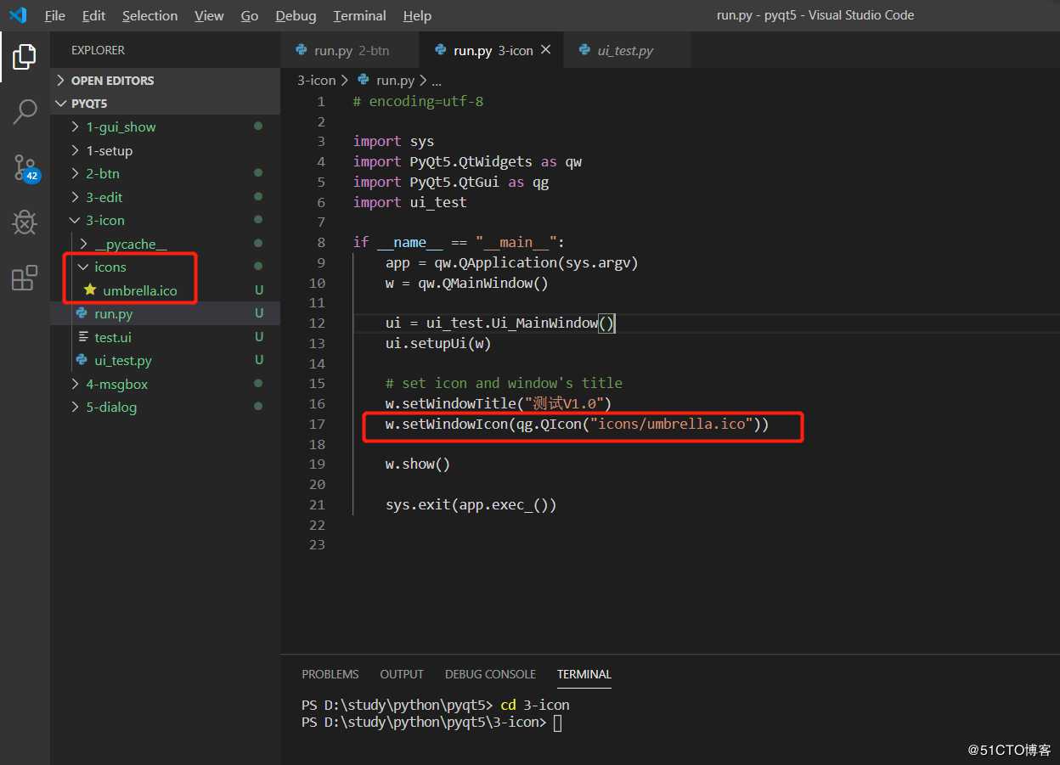The width and height of the screenshot is (1060, 765).
Task: Close the run.py 3-icon tab
Action: [x=545, y=50]
